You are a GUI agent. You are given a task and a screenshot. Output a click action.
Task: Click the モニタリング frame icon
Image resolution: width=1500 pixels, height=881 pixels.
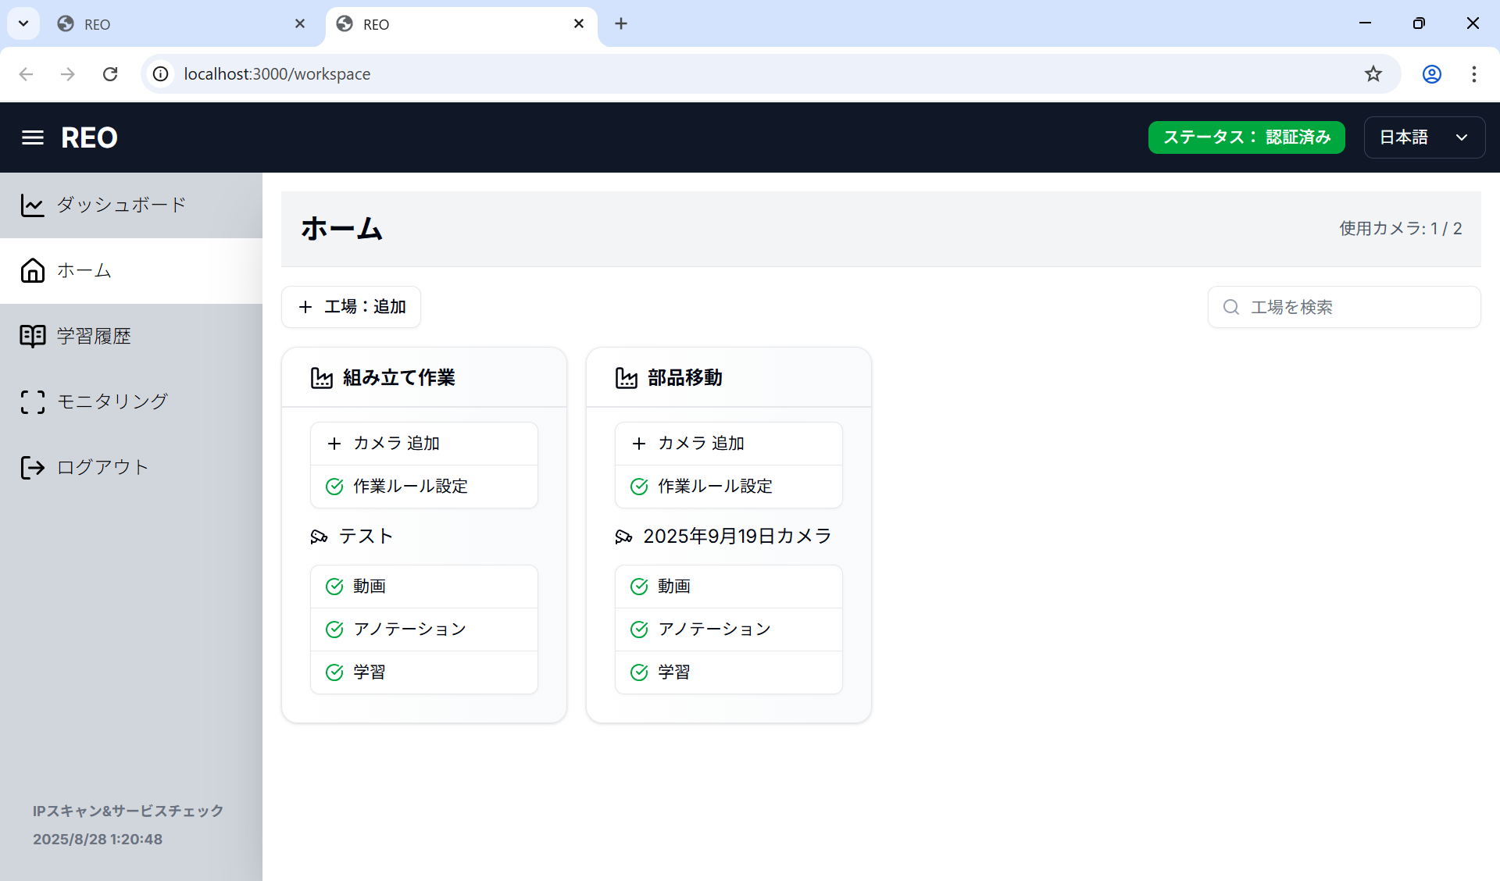pos(32,401)
